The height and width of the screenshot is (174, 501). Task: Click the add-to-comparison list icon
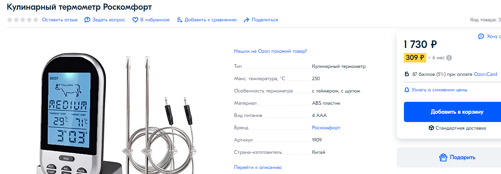point(180,20)
